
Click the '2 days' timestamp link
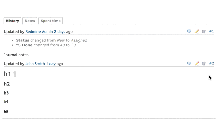pyautogui.click(x=60, y=32)
